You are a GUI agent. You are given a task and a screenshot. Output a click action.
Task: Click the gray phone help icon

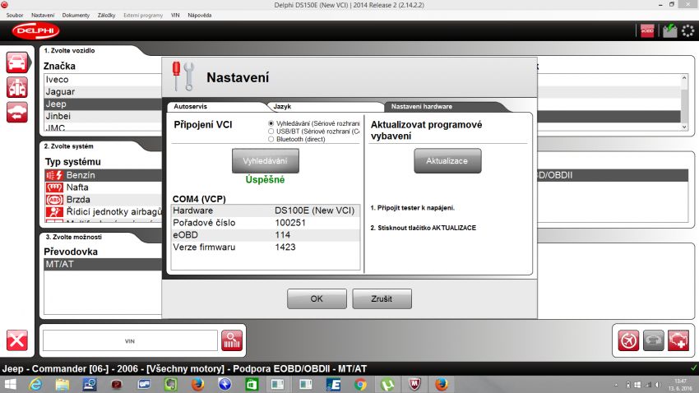[x=654, y=341]
